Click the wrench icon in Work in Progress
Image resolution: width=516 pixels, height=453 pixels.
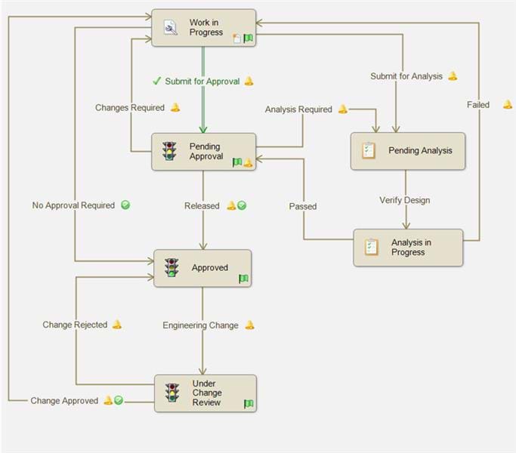pyautogui.click(x=171, y=28)
